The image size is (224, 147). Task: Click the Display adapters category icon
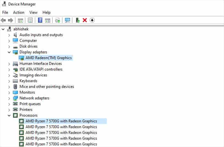[15, 52]
